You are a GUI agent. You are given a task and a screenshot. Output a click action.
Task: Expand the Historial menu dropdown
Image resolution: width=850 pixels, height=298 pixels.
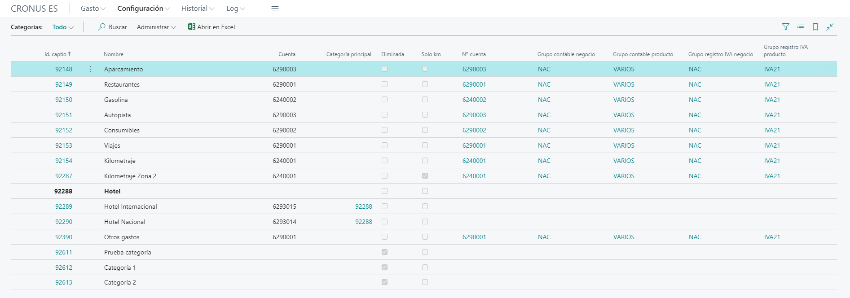click(x=198, y=9)
